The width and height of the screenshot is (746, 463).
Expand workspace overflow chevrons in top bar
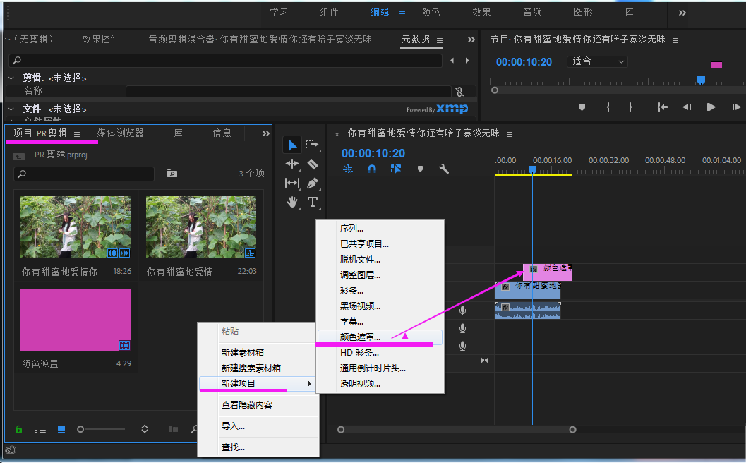682,12
